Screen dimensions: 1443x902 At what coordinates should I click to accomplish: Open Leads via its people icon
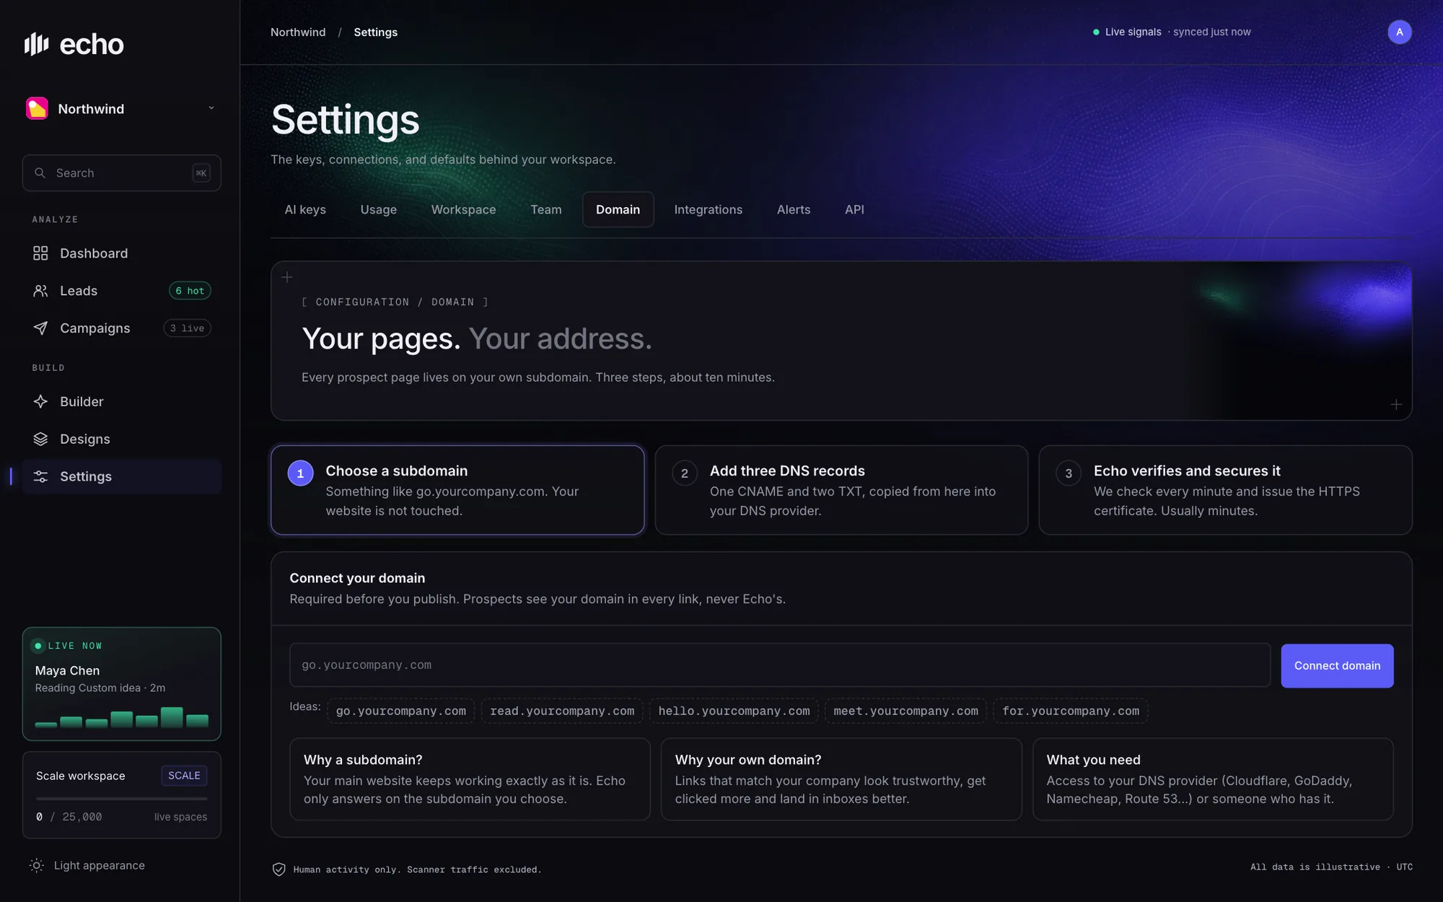[40, 291]
